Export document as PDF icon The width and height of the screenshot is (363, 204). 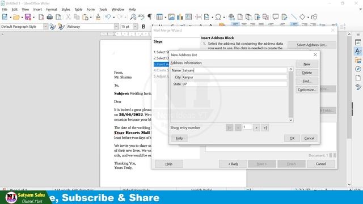(x=41, y=17)
